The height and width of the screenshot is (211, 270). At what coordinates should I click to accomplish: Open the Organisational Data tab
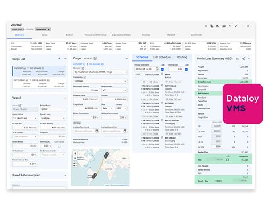(121, 35)
